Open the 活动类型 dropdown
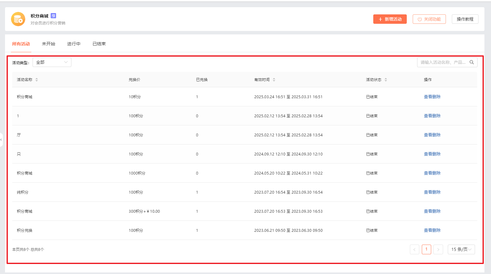 click(x=52, y=62)
